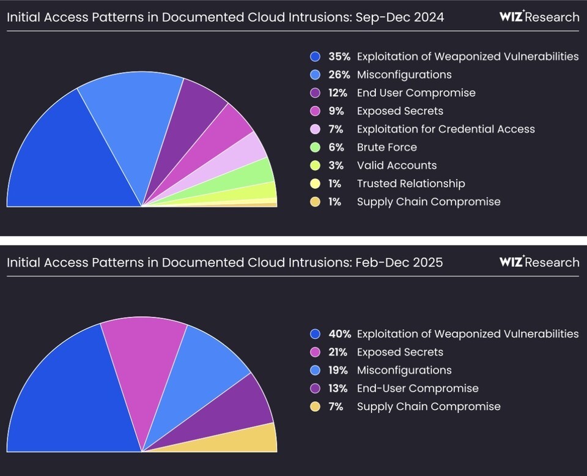The image size is (587, 476).
Task: Click the green Brute Force legend dot
Action: point(316,147)
